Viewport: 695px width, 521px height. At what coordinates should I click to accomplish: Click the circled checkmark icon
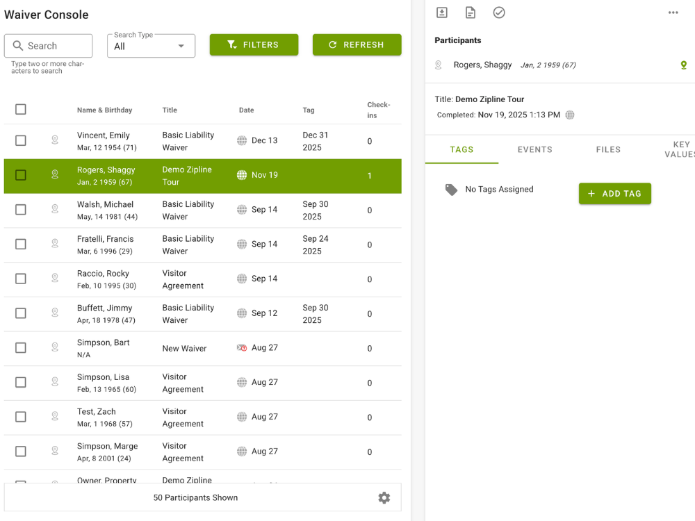point(499,13)
